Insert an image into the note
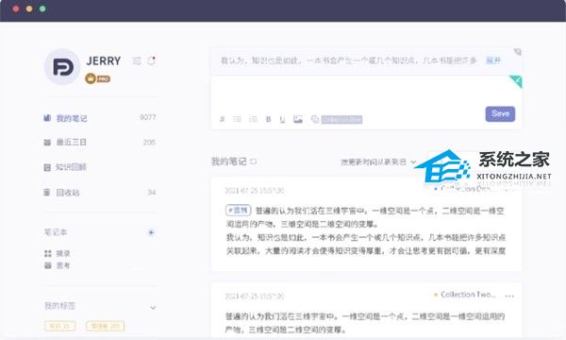Image resolution: width=566 pixels, height=340 pixels. tap(298, 119)
